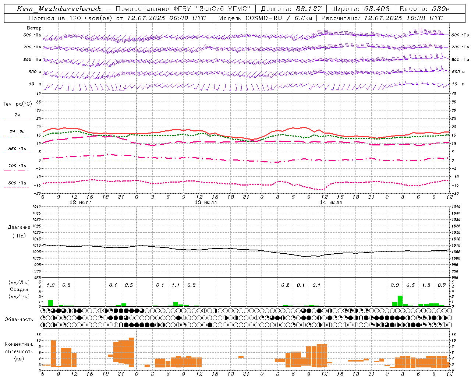Click the 850 гПа temperature legend label
This screenshot has width=471, height=377.
[x=17, y=149]
